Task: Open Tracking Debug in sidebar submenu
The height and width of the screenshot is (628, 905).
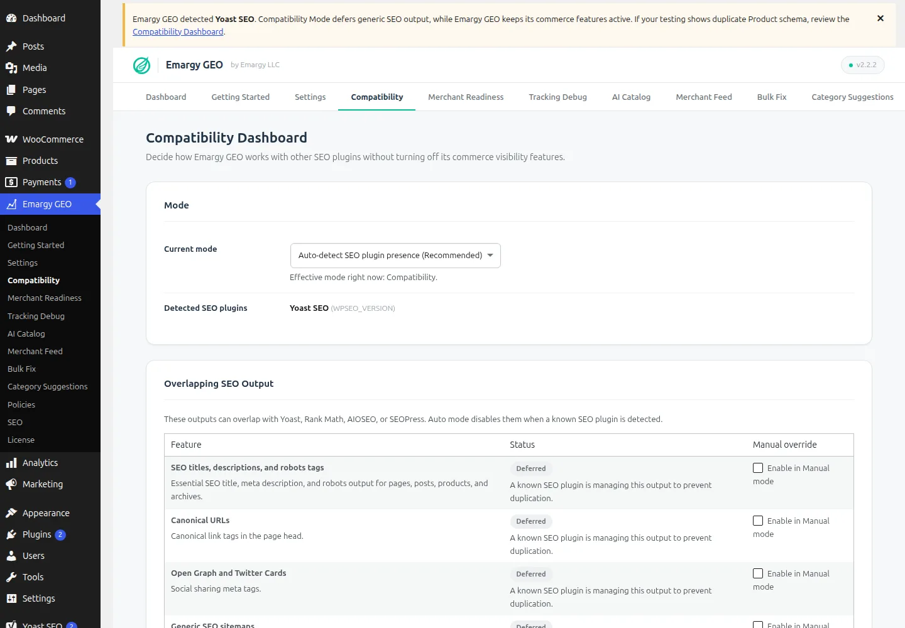Action: [x=36, y=317]
